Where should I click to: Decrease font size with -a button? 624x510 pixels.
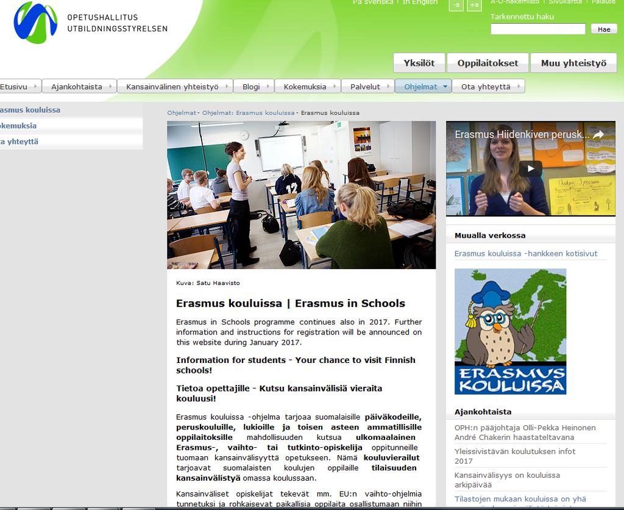(456, 5)
